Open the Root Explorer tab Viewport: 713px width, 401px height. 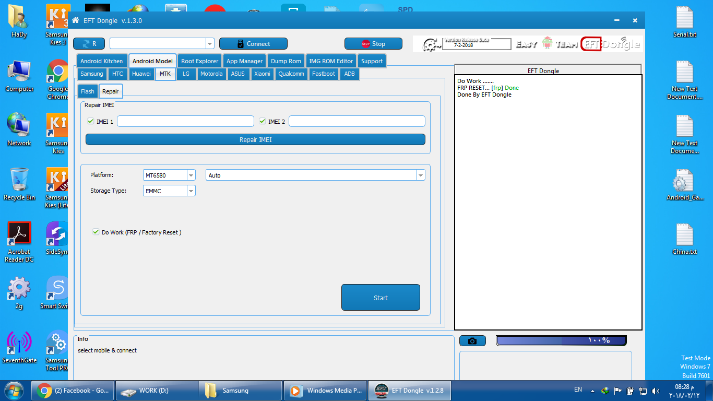click(200, 61)
